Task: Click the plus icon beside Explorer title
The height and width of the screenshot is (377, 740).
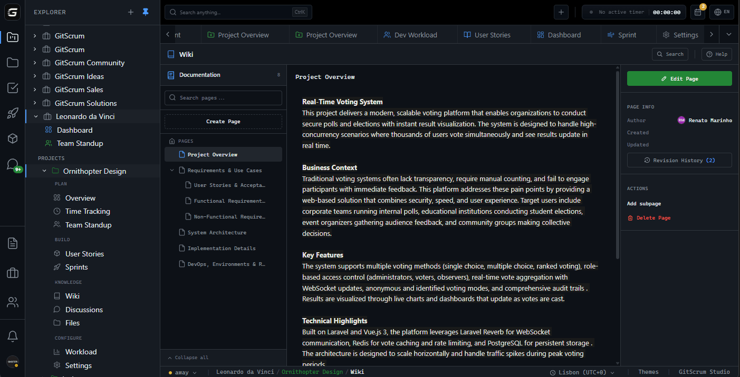Action: coord(131,12)
